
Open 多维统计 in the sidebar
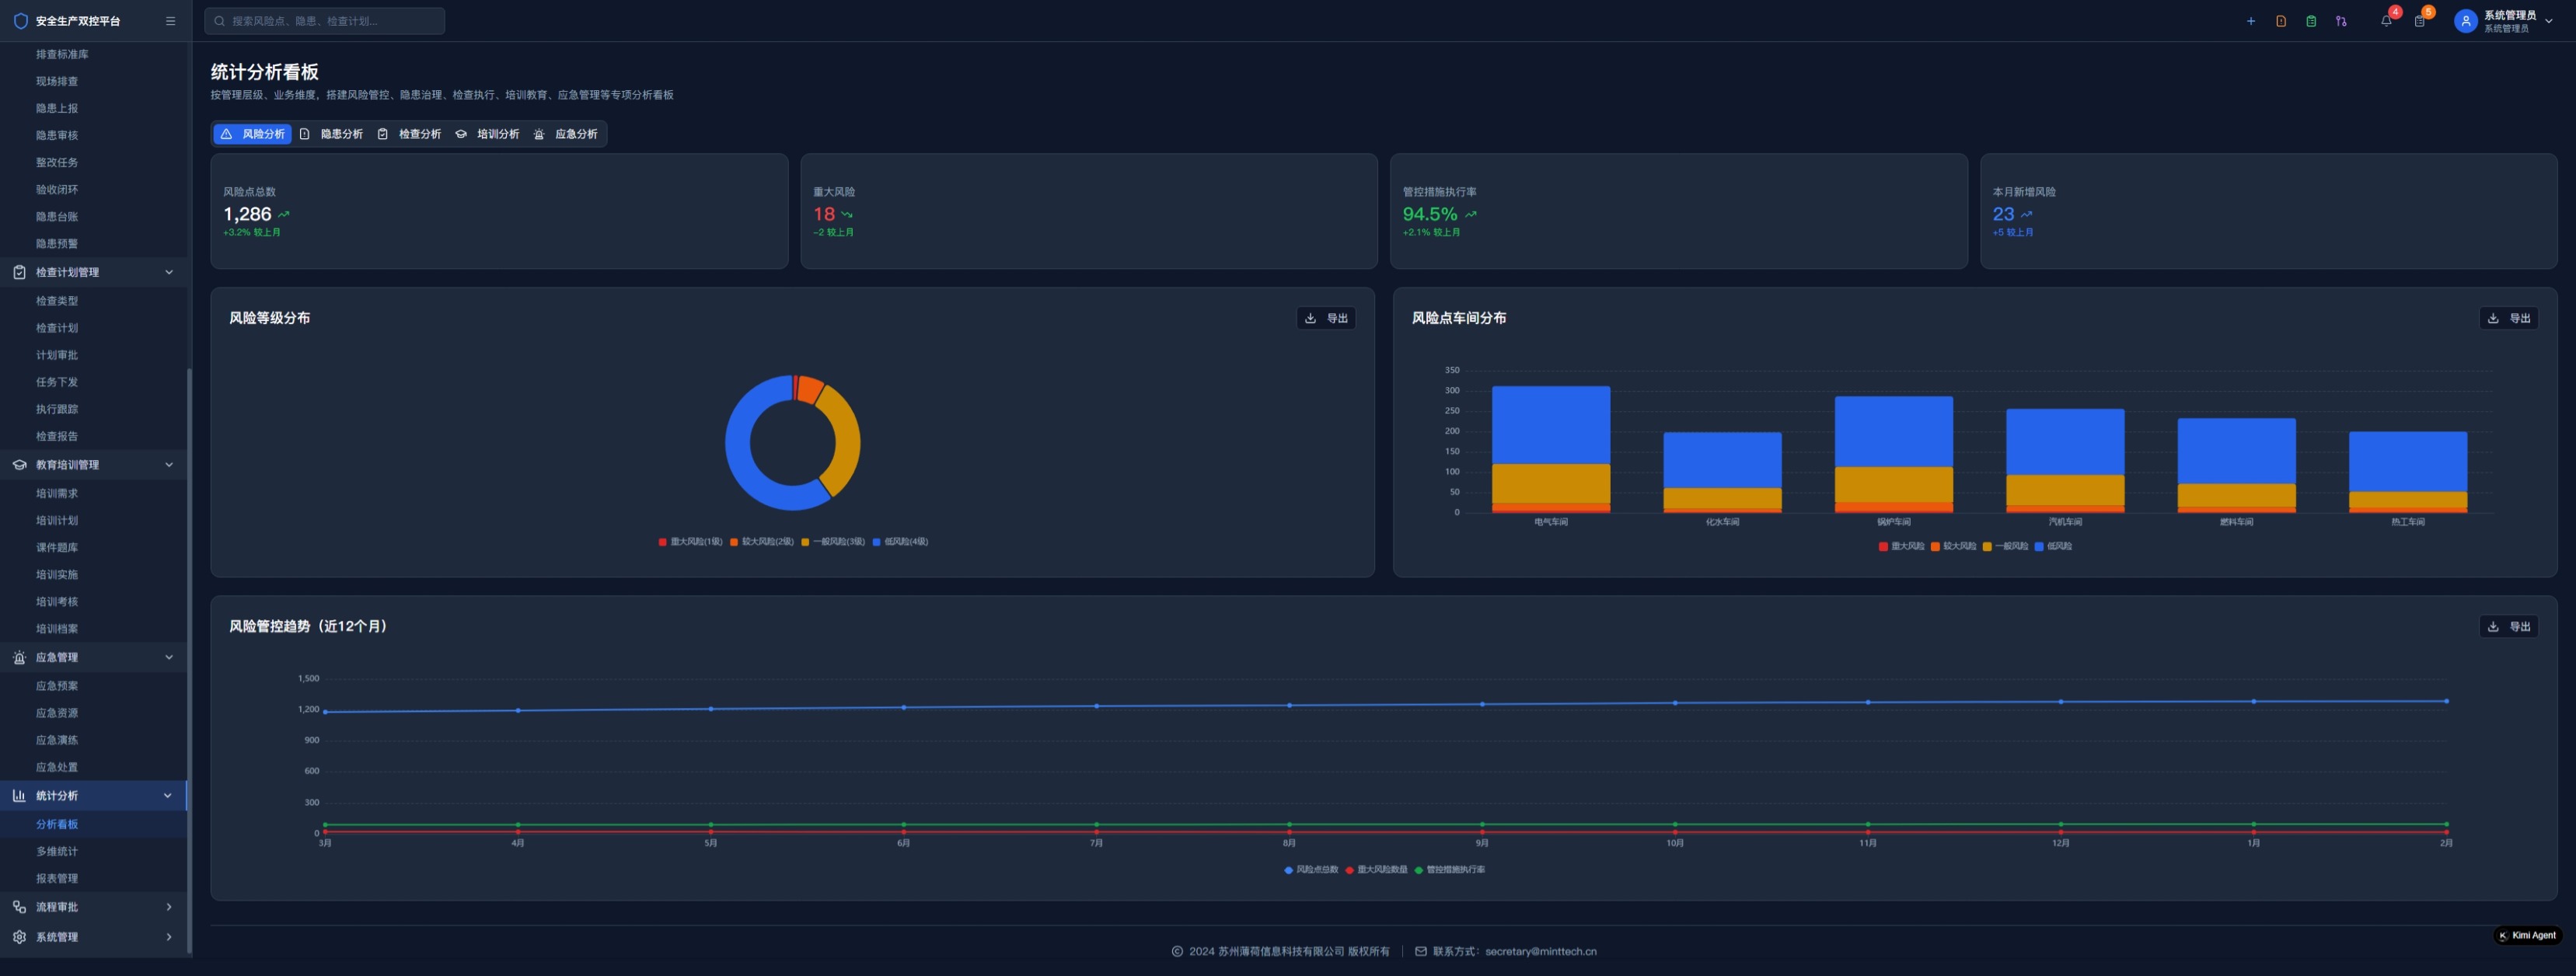57,851
